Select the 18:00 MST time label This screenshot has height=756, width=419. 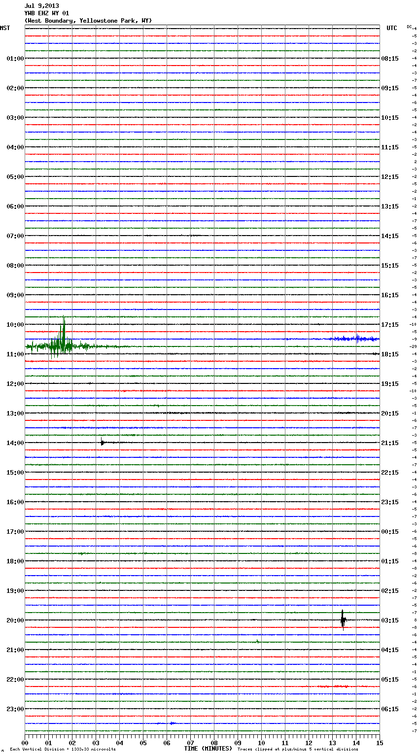tap(15, 561)
